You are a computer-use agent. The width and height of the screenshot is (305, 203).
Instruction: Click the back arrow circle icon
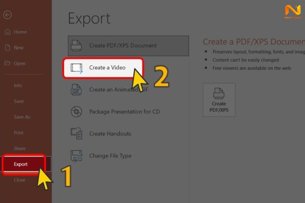tap(7, 15)
